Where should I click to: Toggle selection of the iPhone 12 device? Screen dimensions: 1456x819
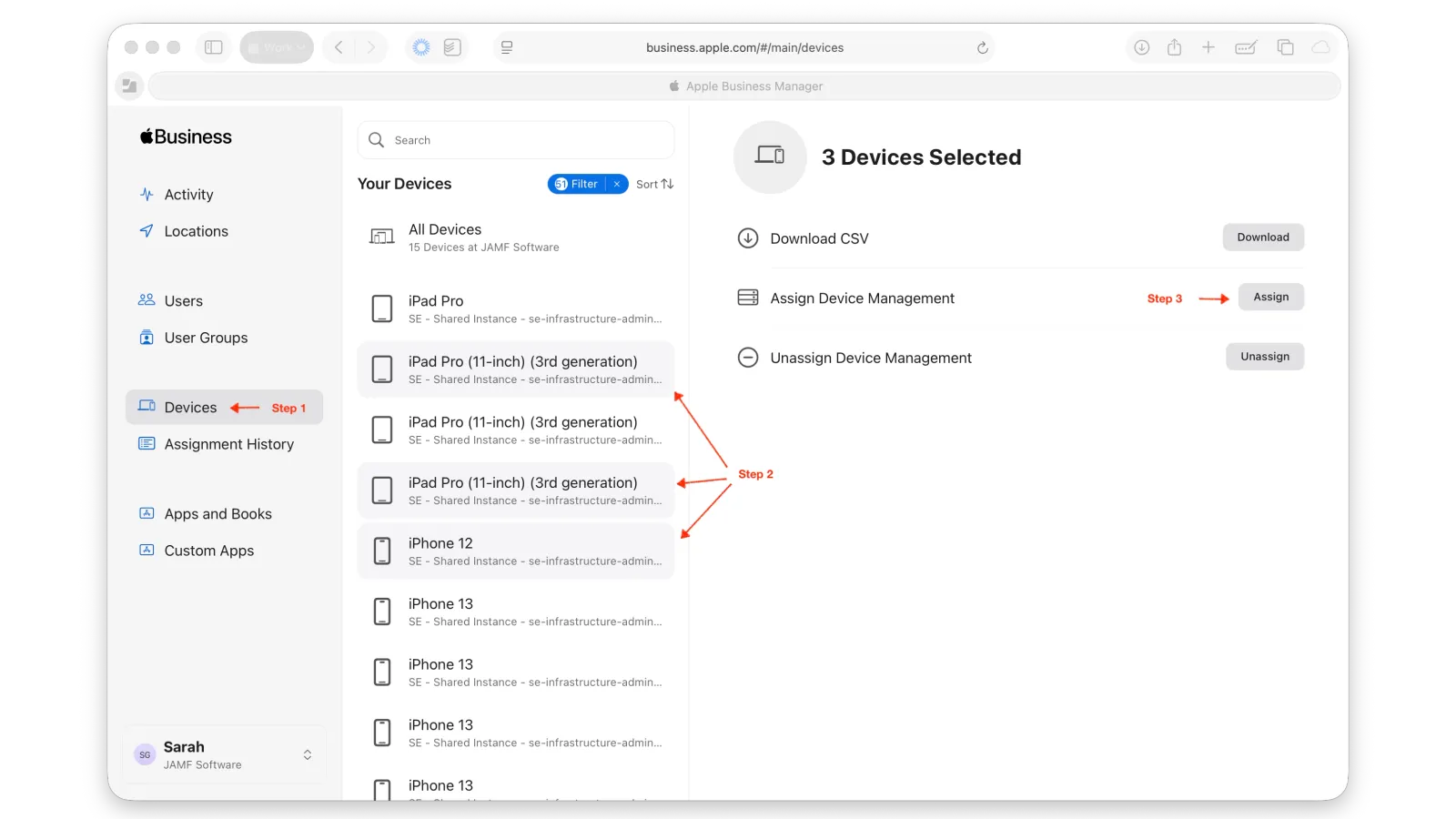[515, 551]
